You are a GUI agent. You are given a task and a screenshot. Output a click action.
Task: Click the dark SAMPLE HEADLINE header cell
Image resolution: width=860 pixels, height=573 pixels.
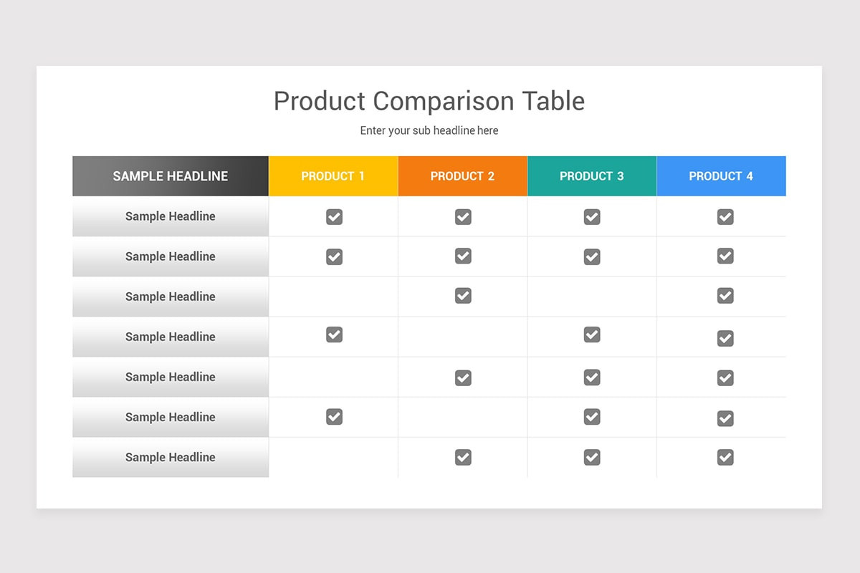click(x=171, y=176)
